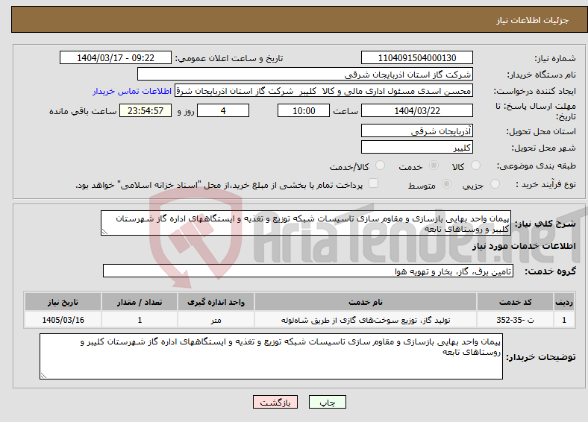Click the بازگشت (back) button
The width and height of the screenshot is (588, 422).
[275, 402]
